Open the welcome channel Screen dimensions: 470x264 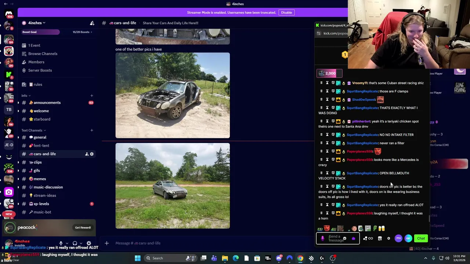click(x=57, y=111)
